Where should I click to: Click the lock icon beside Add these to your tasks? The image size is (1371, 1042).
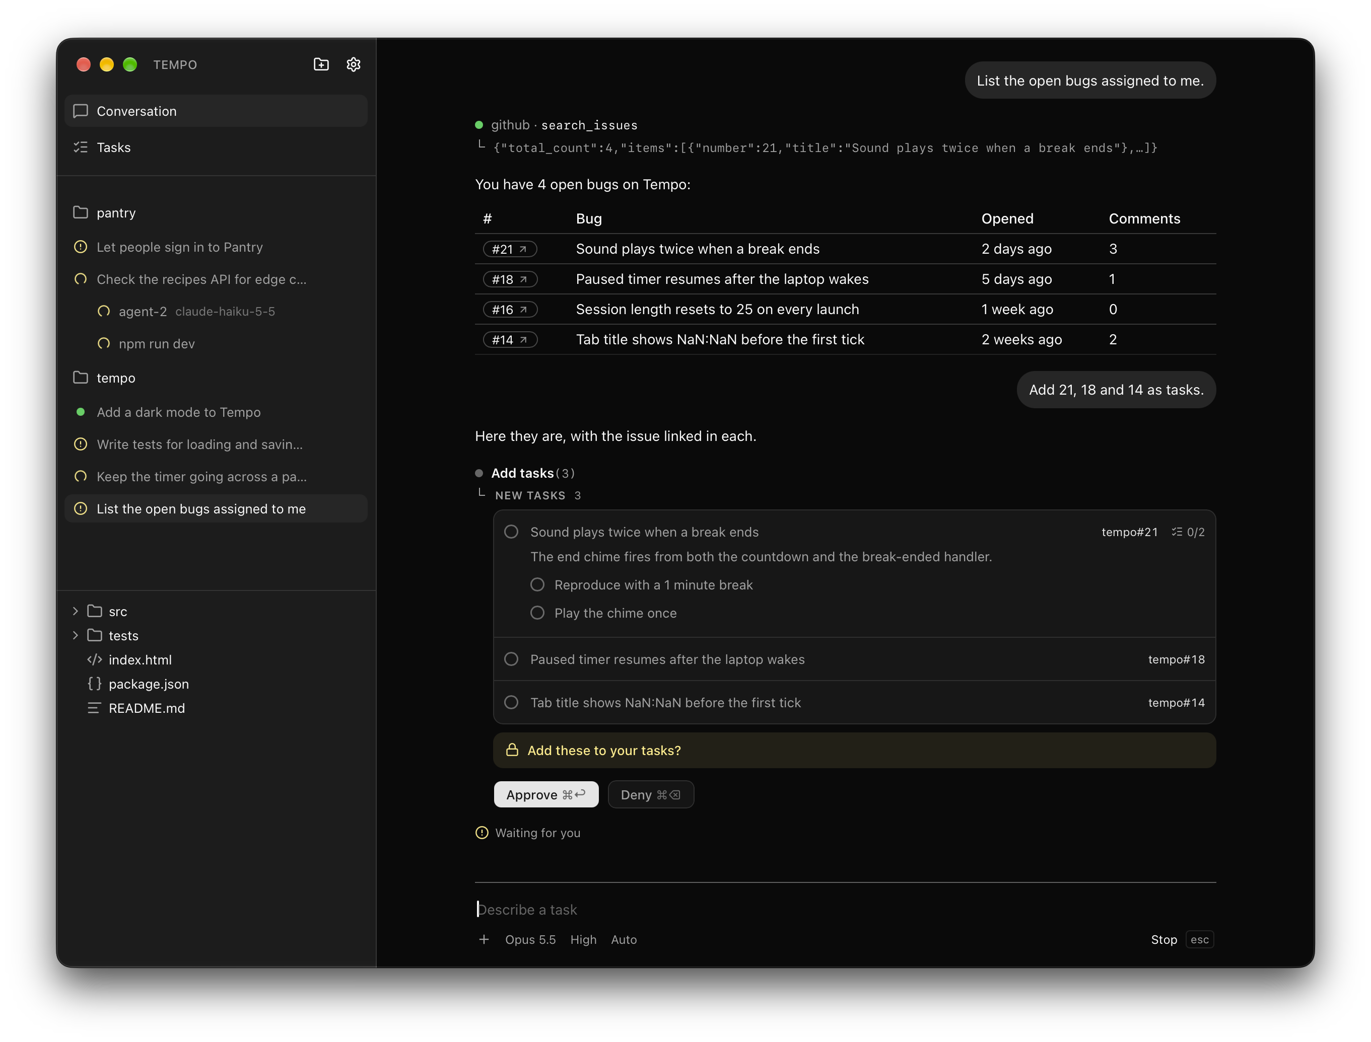[x=512, y=750]
